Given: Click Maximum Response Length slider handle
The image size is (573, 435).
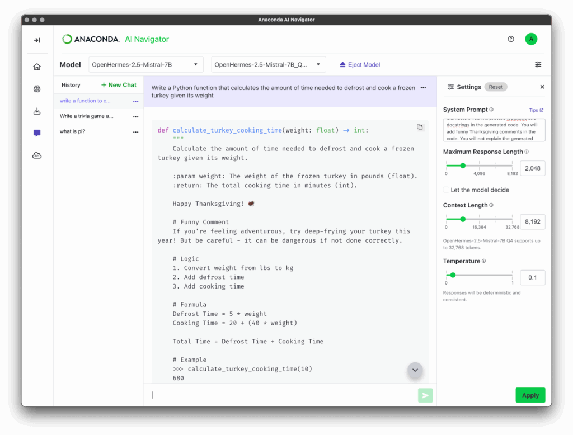Looking at the screenshot, I should click(x=463, y=166).
